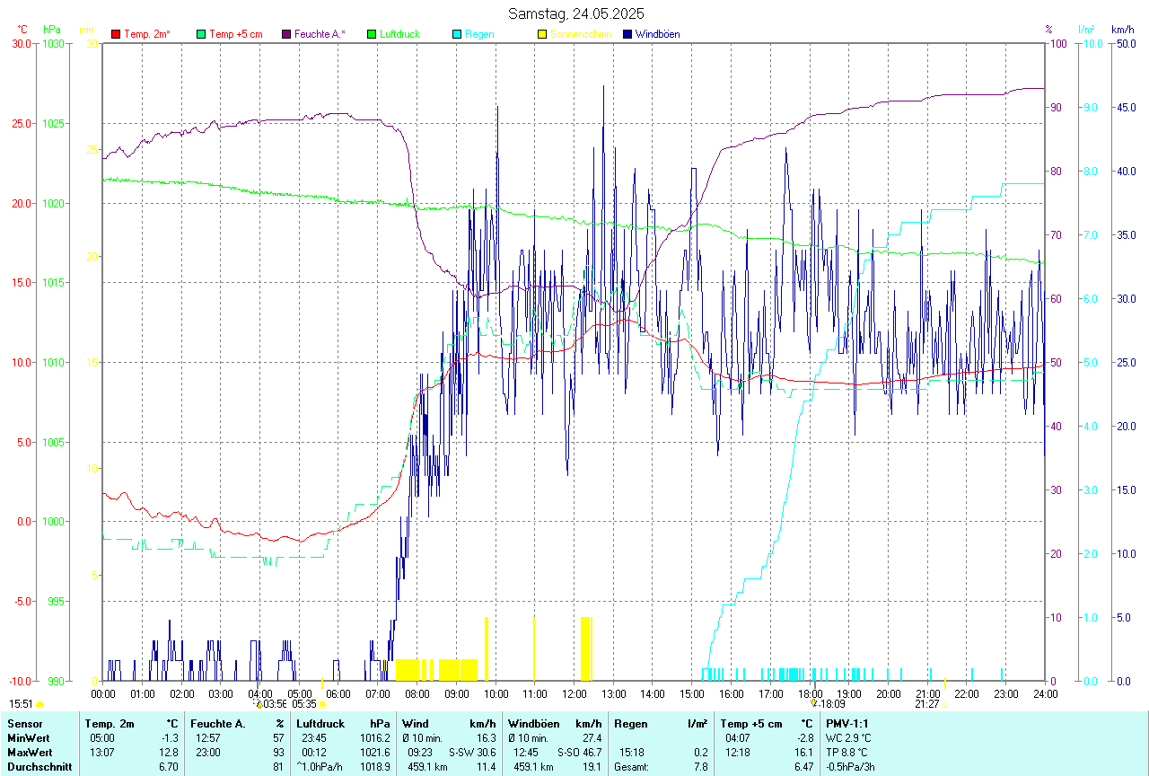The width and height of the screenshot is (1149, 776).
Task: Click the average temperature value 6.70
Action: pos(169,767)
